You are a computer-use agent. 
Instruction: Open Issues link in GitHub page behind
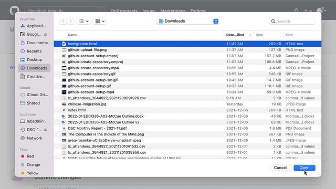coord(149,10)
